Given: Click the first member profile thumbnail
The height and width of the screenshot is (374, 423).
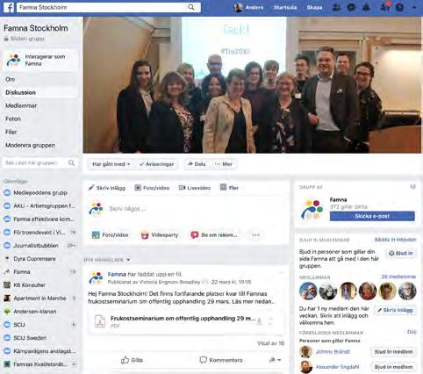Looking at the screenshot, I should [x=308, y=291].
